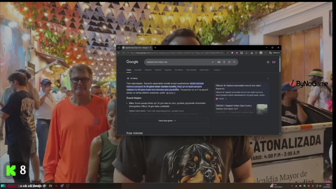336x189 pixels.
Task: Click the address bar URL
Action: click(177, 53)
